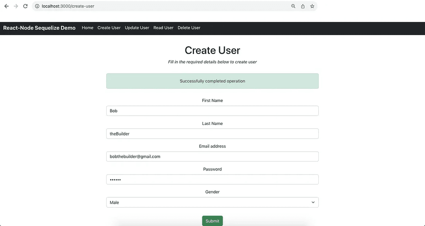Viewport: 425px width, 226px height.
Task: Open the React-Node Sequelize Demo brand link
Action: click(x=39, y=28)
